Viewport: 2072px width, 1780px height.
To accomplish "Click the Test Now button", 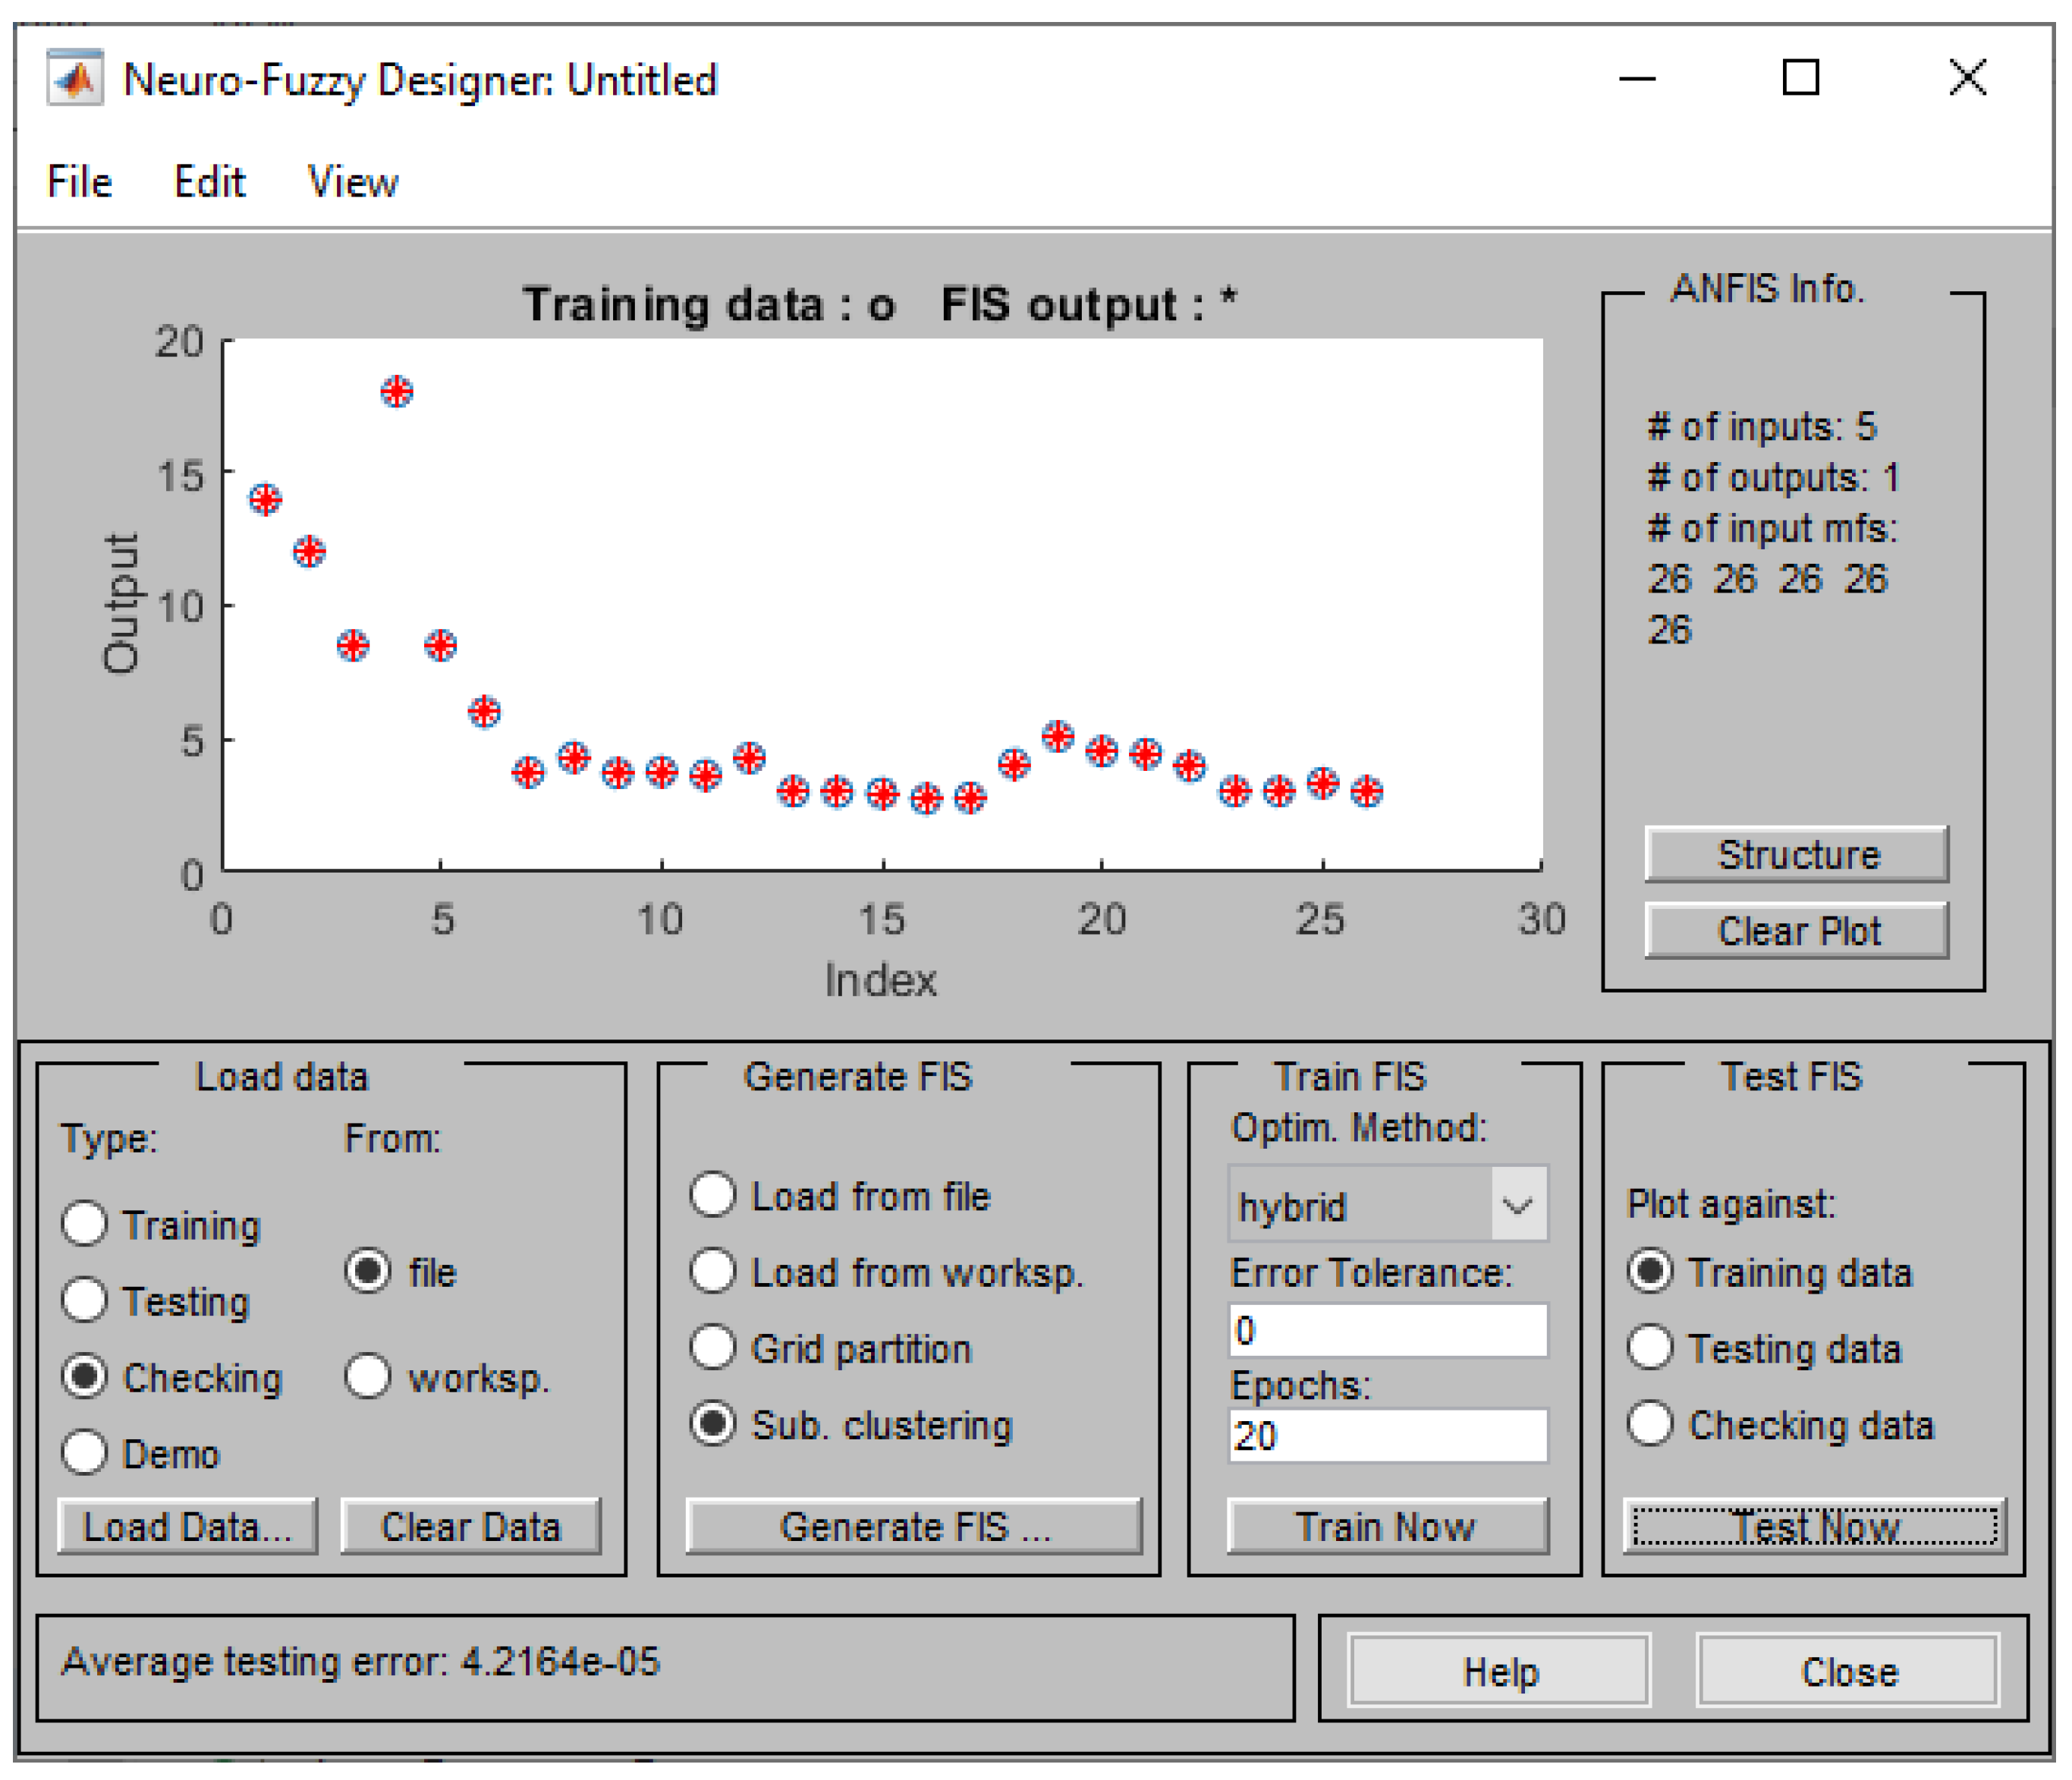I will [1814, 1526].
